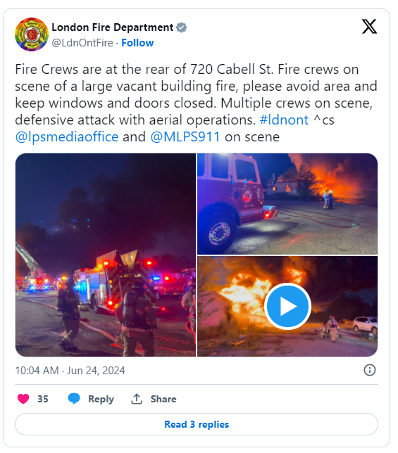The image size is (398, 453).
Task: Expand Read 3 replies
Action: tap(197, 424)
